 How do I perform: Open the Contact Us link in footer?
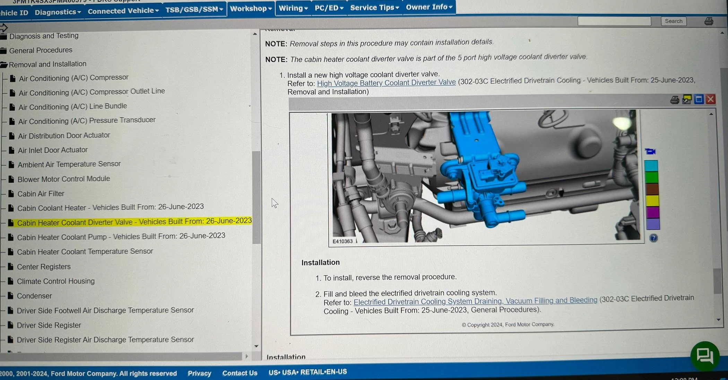point(240,373)
